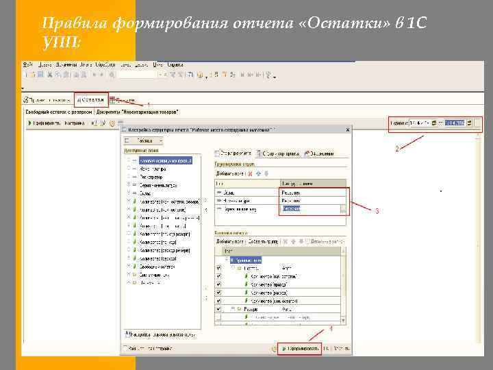Click Добавить группу under Колонки отчета
Image resolution: width=493 pixels, height=370 pixels.
[x=263, y=241]
